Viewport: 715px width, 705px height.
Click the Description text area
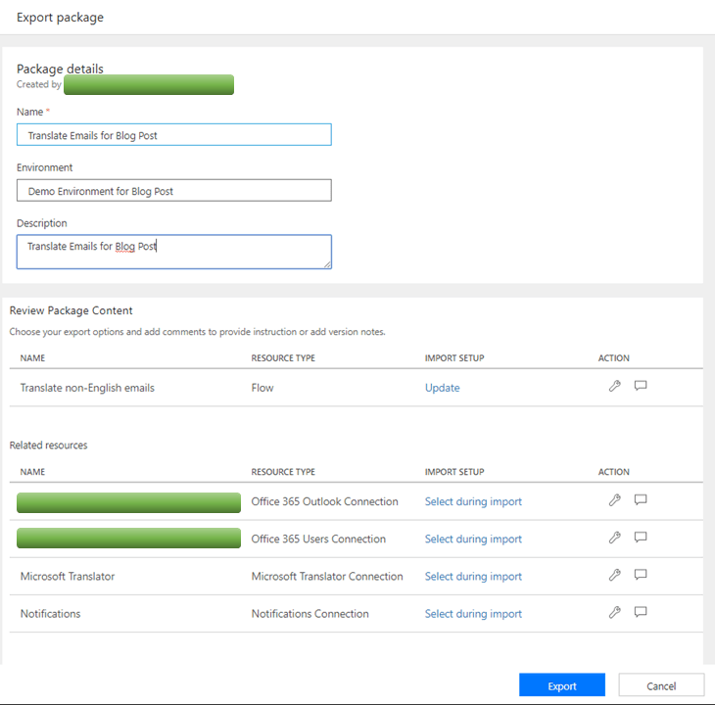[174, 251]
